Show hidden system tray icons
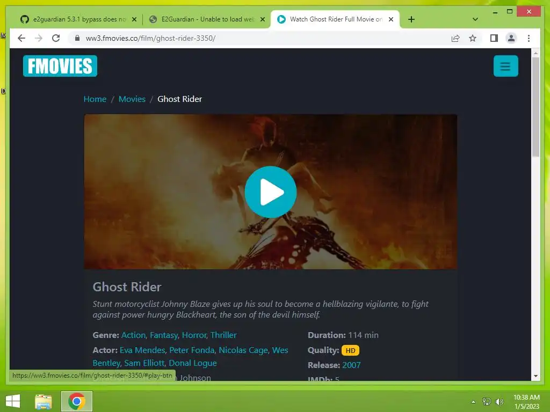This screenshot has width=550, height=412. tap(473, 402)
